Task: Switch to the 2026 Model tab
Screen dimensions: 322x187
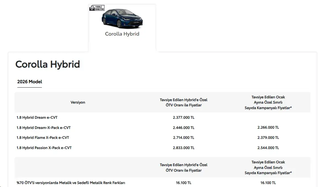Action: click(29, 82)
